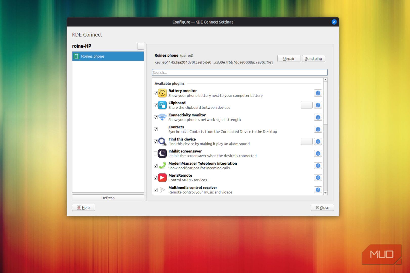The width and height of the screenshot is (410, 273).
Task: Click the Inhibit screensaver info icon
Action: coord(318,154)
